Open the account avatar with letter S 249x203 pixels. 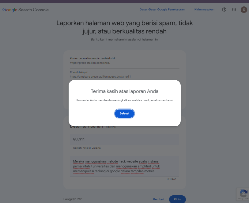[244, 10]
